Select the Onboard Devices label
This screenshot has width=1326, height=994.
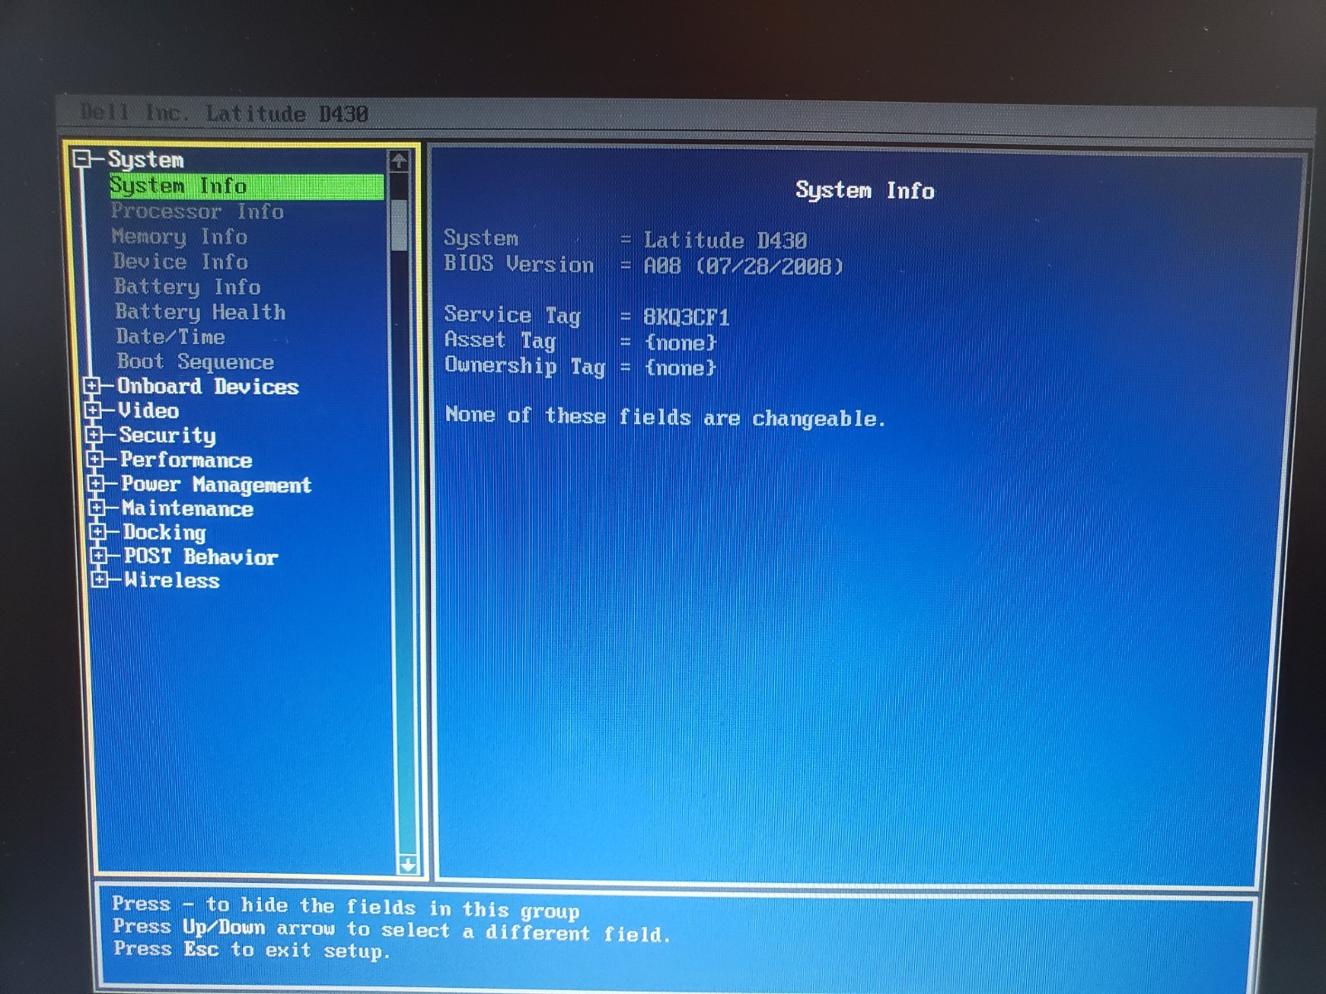[x=208, y=387]
